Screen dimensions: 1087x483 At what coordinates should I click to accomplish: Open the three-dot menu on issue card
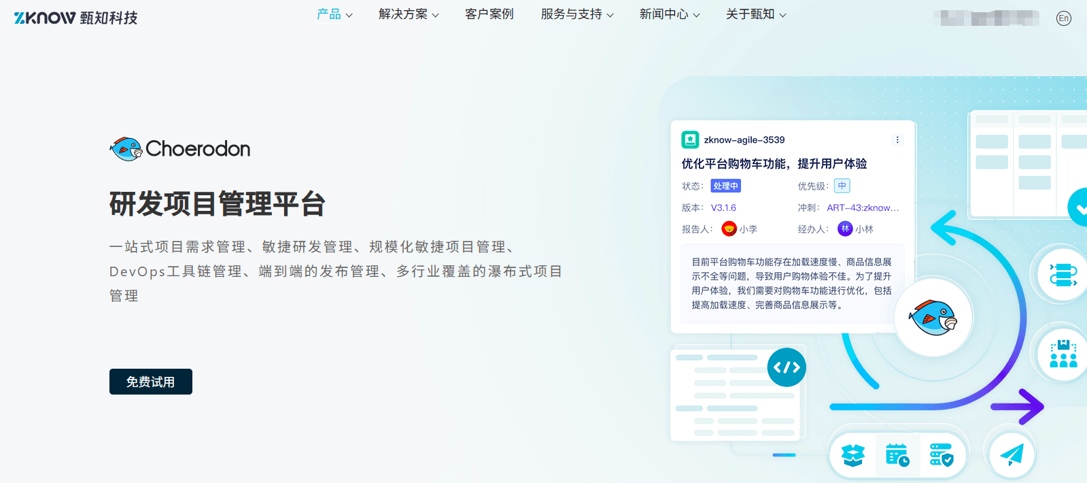pos(897,140)
